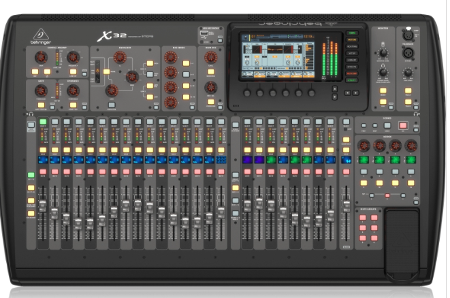The image size is (450, 298).
Task: Click the first green Assign section display
Action: 364,160
